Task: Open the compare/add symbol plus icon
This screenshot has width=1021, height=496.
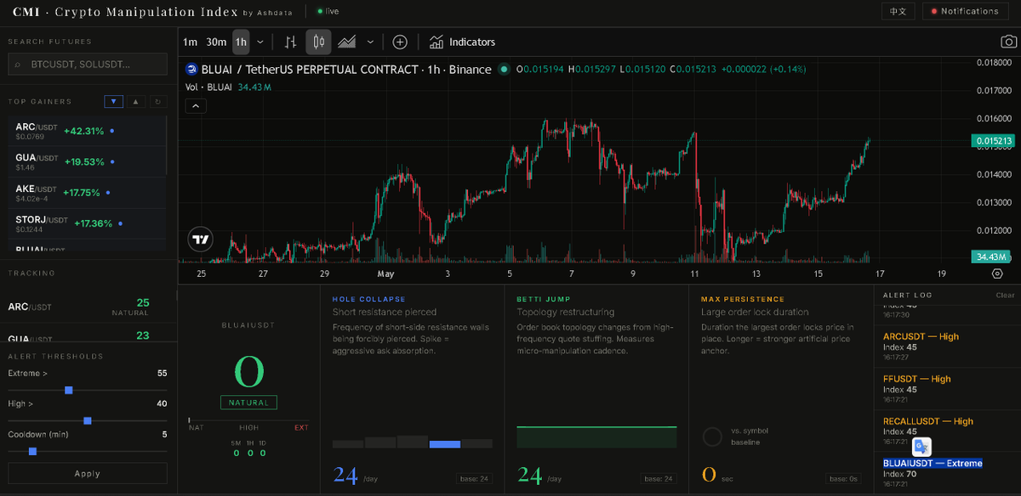Action: pos(400,42)
